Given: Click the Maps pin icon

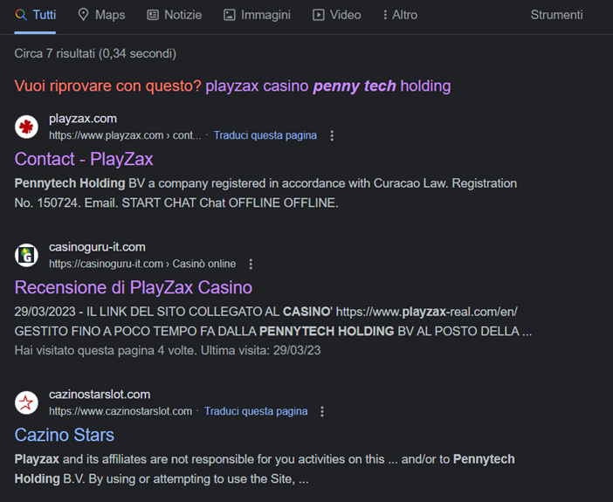Looking at the screenshot, I should pos(84,15).
